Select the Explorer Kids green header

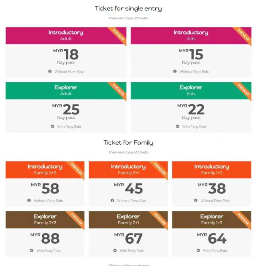(x=191, y=91)
